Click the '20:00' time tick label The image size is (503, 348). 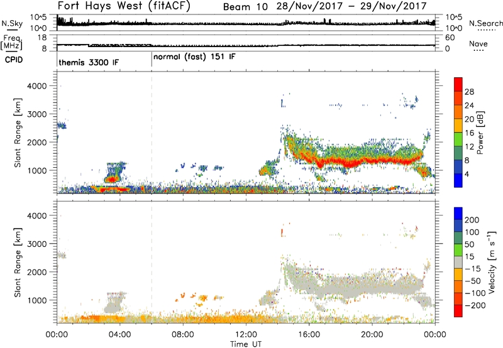[x=372, y=335]
